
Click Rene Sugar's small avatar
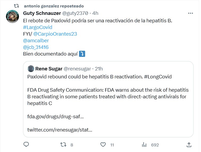30,69
